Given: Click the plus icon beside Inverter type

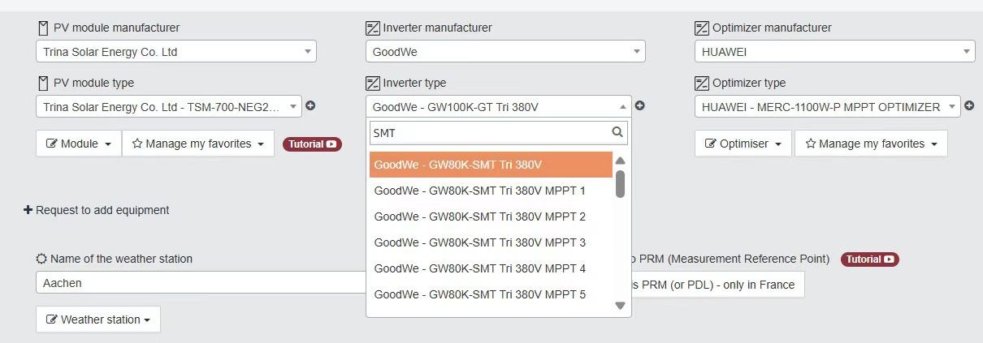Looking at the screenshot, I should pyautogui.click(x=640, y=106).
